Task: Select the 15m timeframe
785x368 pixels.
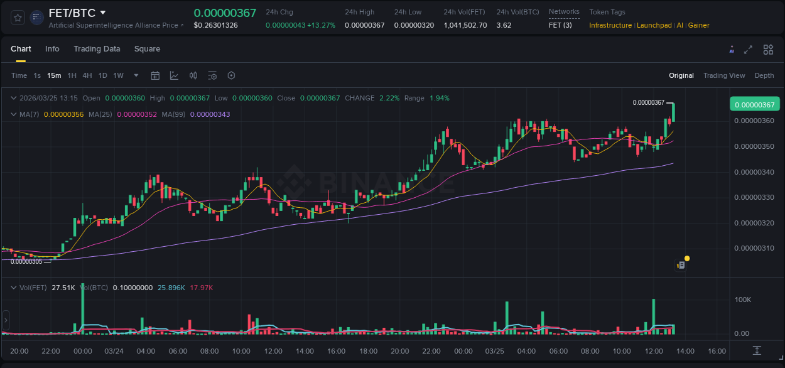Action: pos(54,75)
